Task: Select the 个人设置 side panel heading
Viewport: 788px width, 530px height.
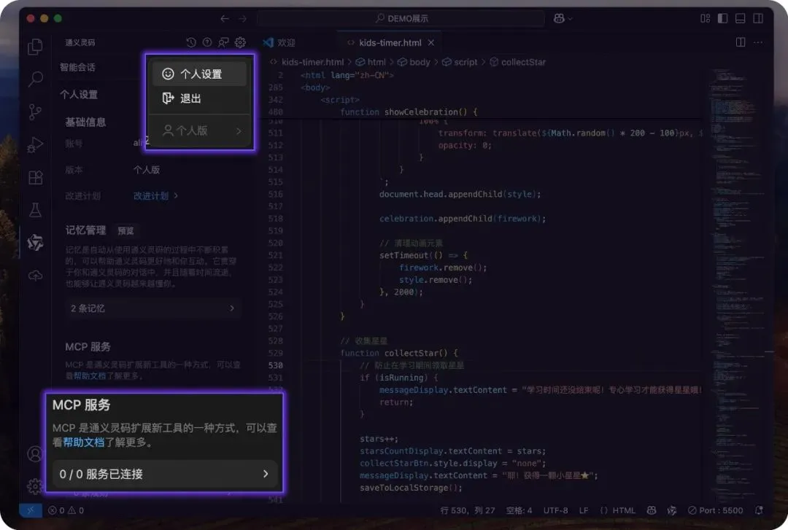Action: (79, 95)
